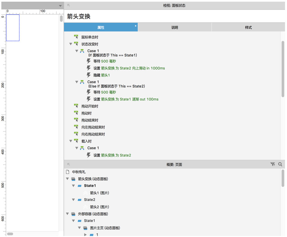Select the 属性 tab
The height and width of the screenshot is (237, 287).
[x=101, y=27]
